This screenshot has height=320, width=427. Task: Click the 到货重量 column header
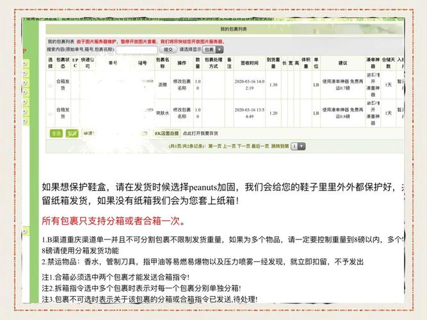pyautogui.click(x=273, y=63)
